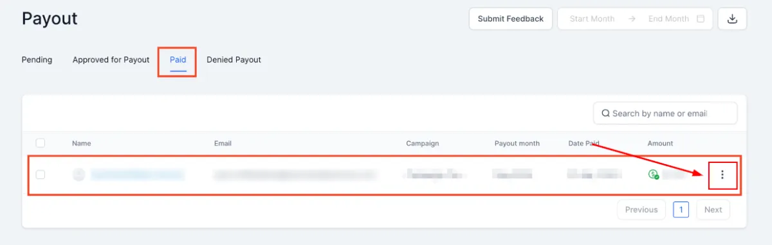Focus the Search by name or email field
The width and height of the screenshot is (772, 245).
coord(665,114)
